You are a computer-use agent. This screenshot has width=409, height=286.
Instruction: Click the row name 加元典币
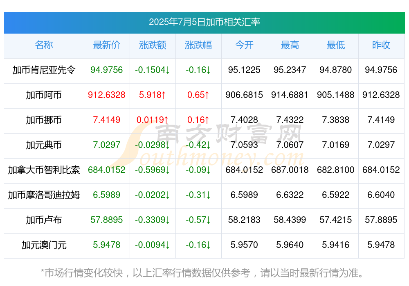(x=44, y=145)
